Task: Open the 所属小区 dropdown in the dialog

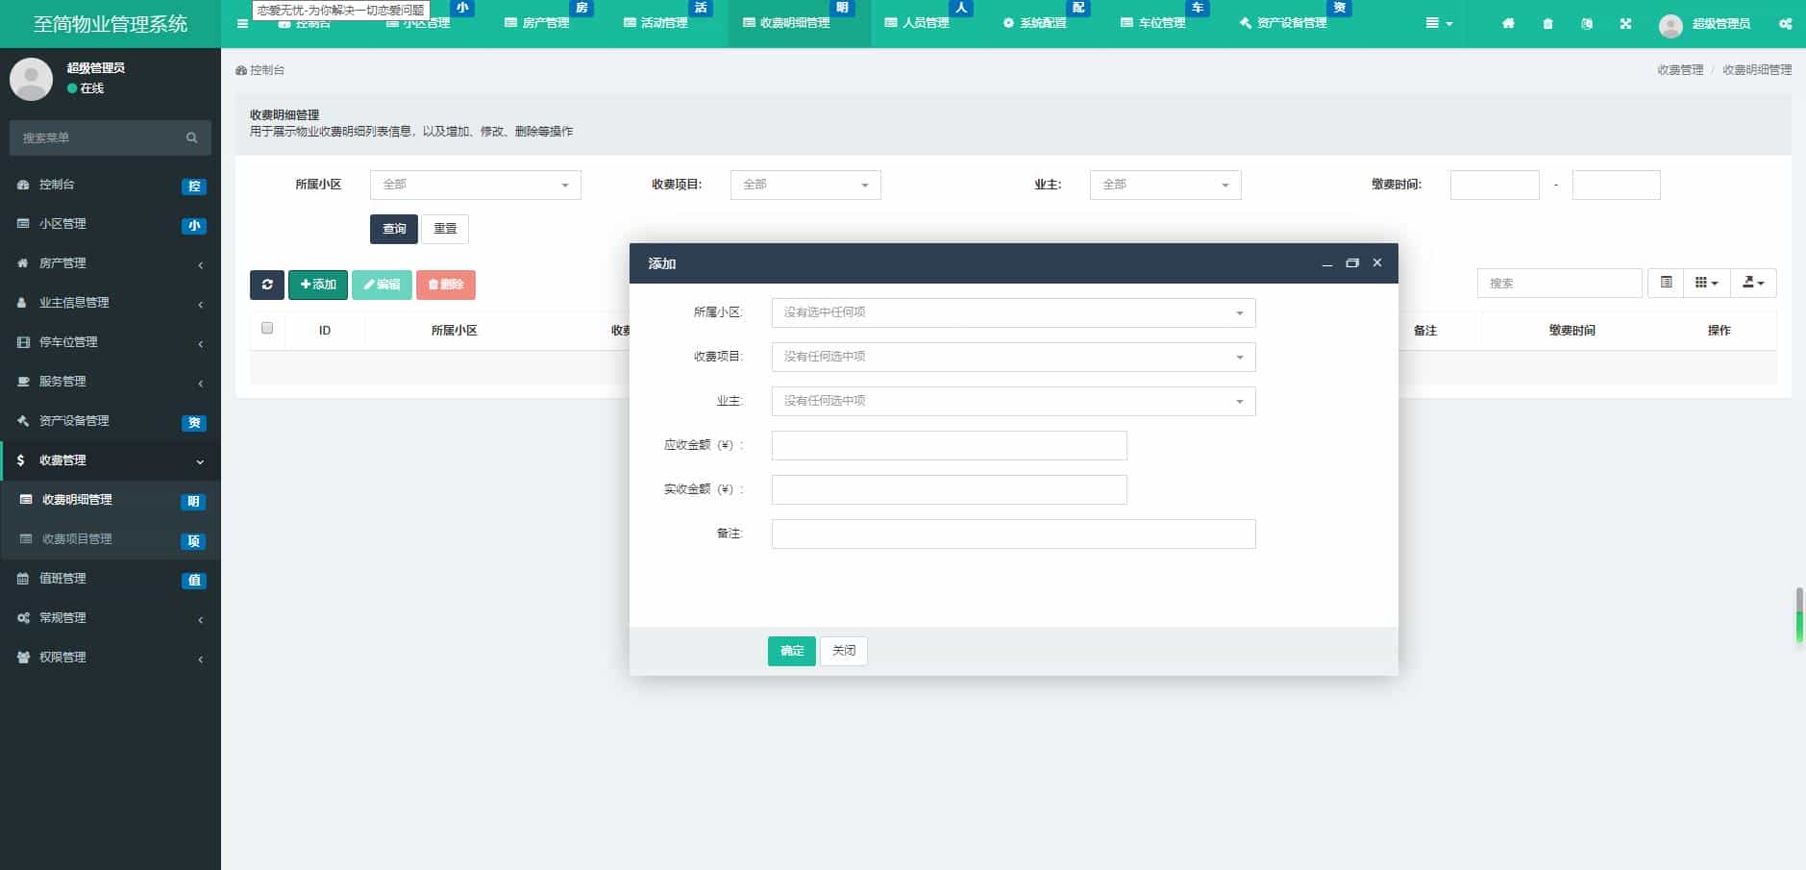Action: pyautogui.click(x=1012, y=311)
